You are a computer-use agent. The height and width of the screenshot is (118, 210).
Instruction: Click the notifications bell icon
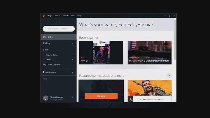[x=43, y=72]
